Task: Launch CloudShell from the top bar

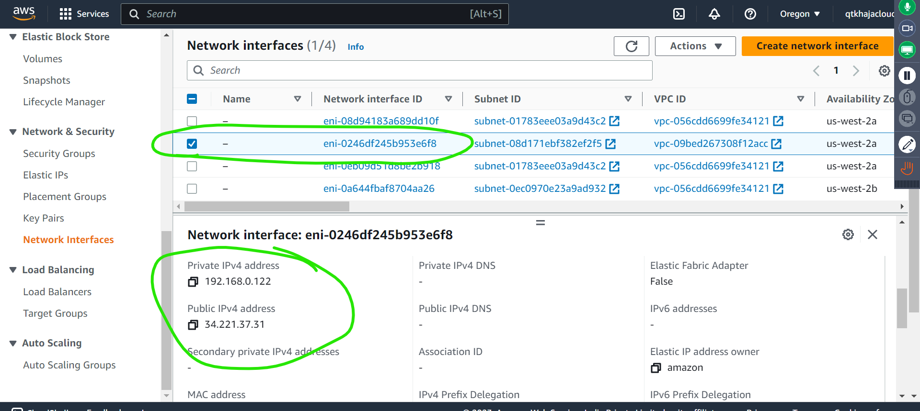Action: (x=679, y=14)
